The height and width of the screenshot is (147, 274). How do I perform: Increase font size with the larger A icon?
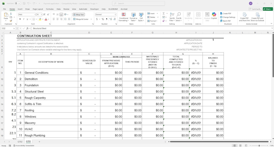click(44, 15)
